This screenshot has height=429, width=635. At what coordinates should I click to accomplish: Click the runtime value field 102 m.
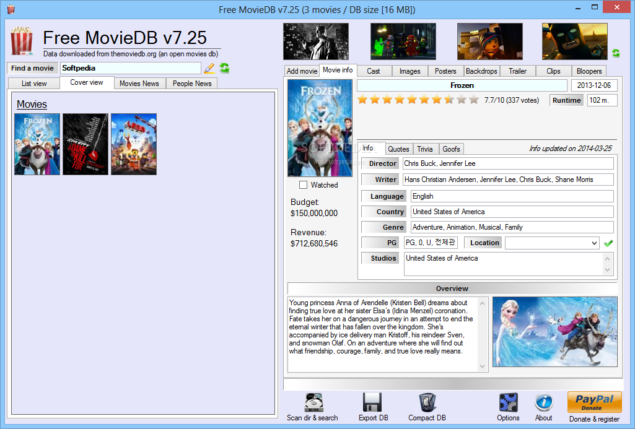click(602, 100)
